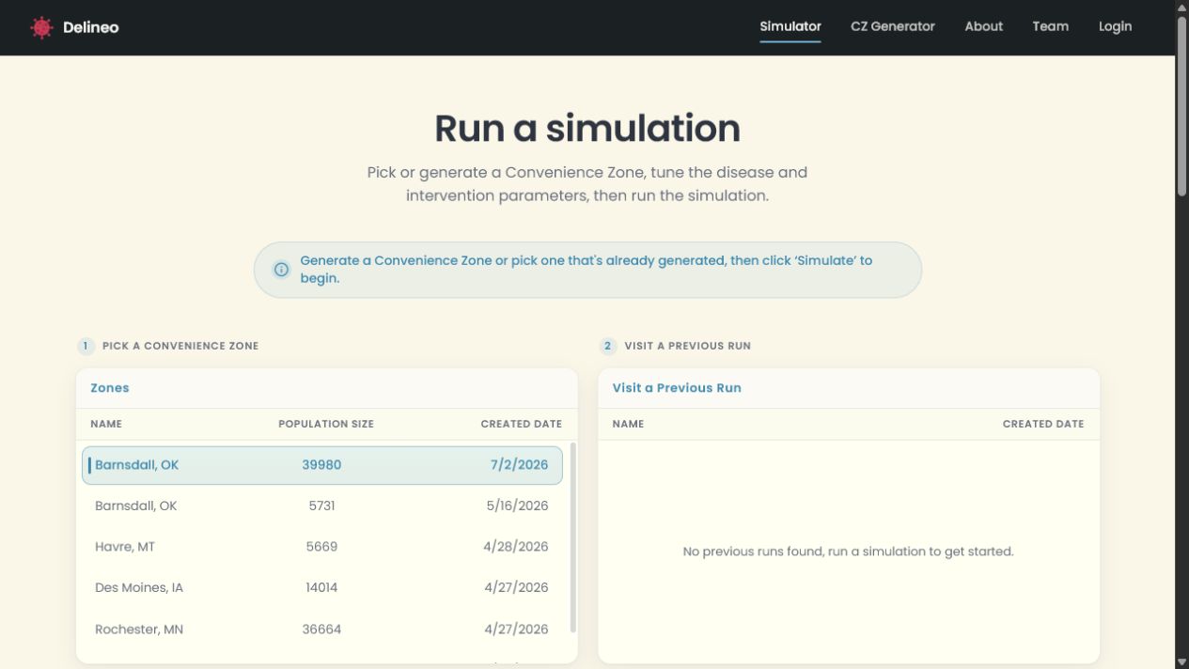1189x669 pixels.
Task: Click Name header in Previous Run table
Action: [x=628, y=424]
